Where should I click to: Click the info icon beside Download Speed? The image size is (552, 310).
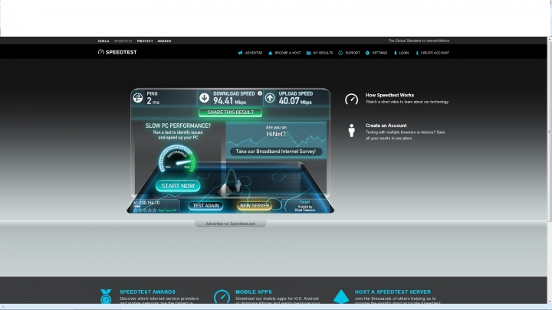tap(260, 93)
